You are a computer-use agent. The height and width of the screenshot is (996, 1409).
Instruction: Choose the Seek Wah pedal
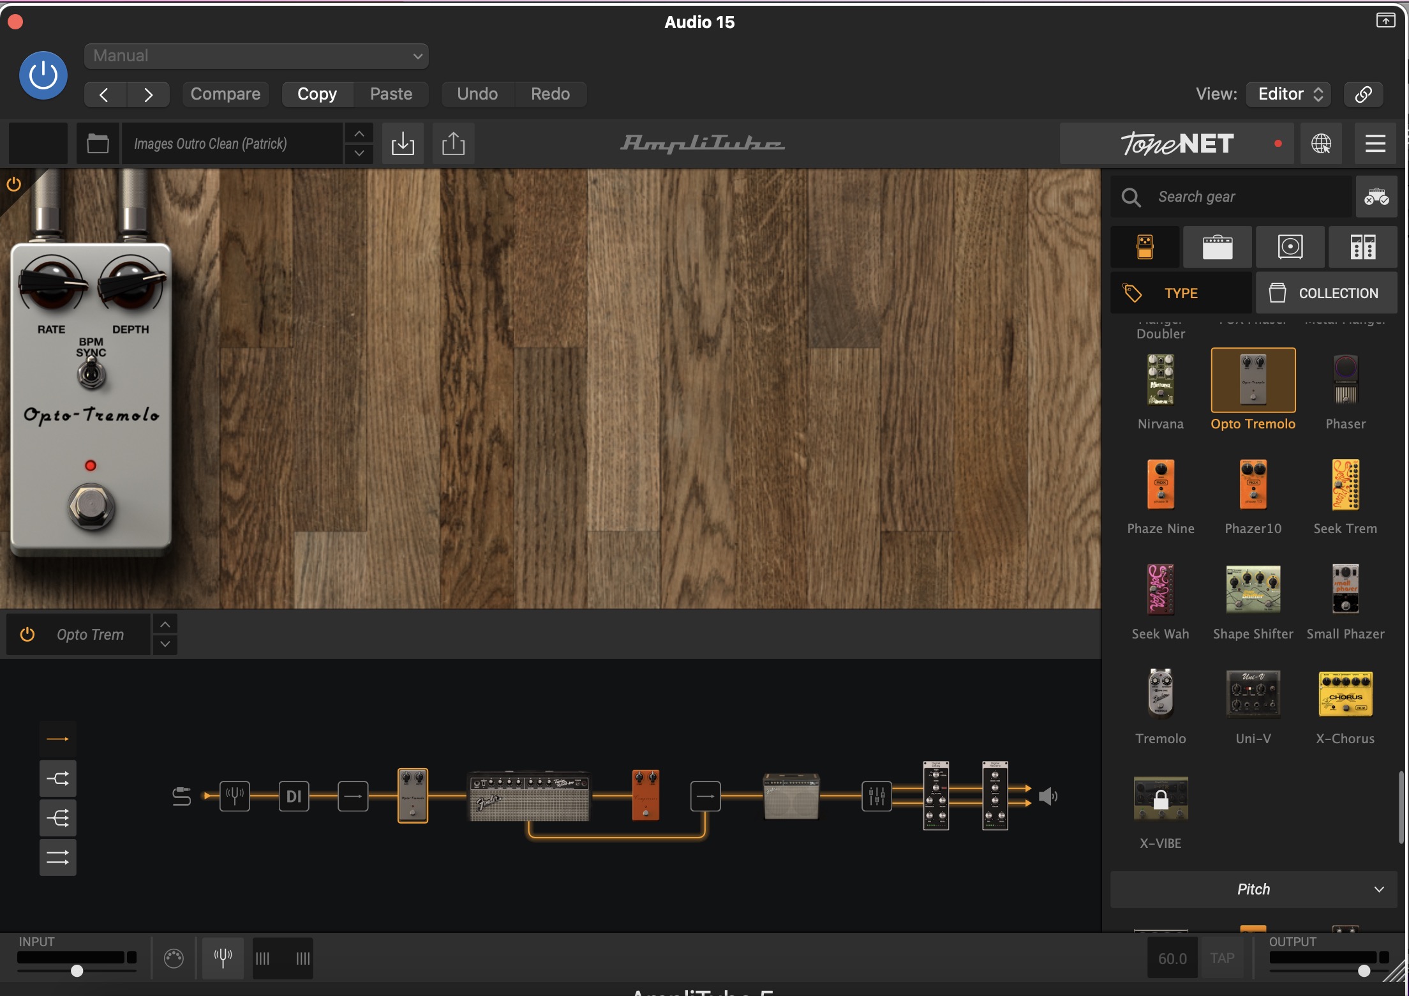point(1161,589)
